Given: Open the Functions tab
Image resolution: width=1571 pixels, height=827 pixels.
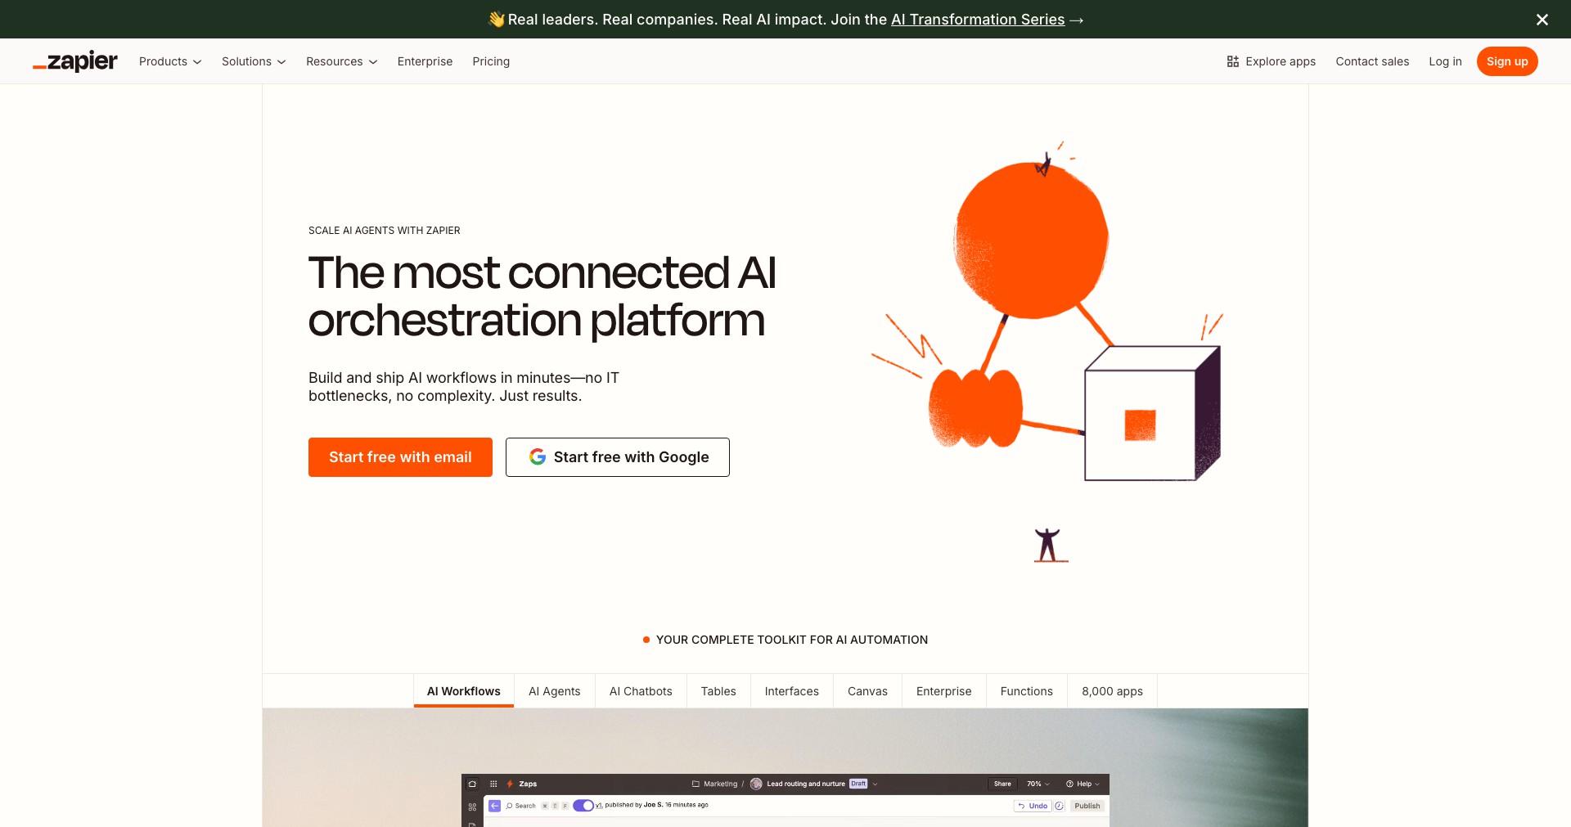Looking at the screenshot, I should coord(1027,691).
